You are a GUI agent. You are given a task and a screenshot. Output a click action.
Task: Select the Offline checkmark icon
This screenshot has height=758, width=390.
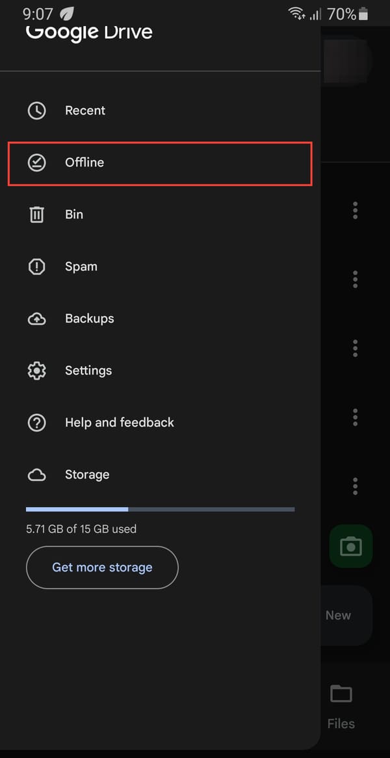point(37,163)
